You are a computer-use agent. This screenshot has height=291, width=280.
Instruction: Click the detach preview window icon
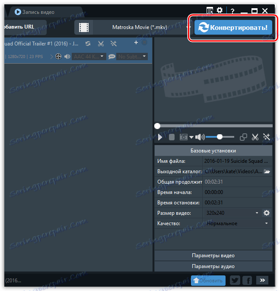click(243, 137)
